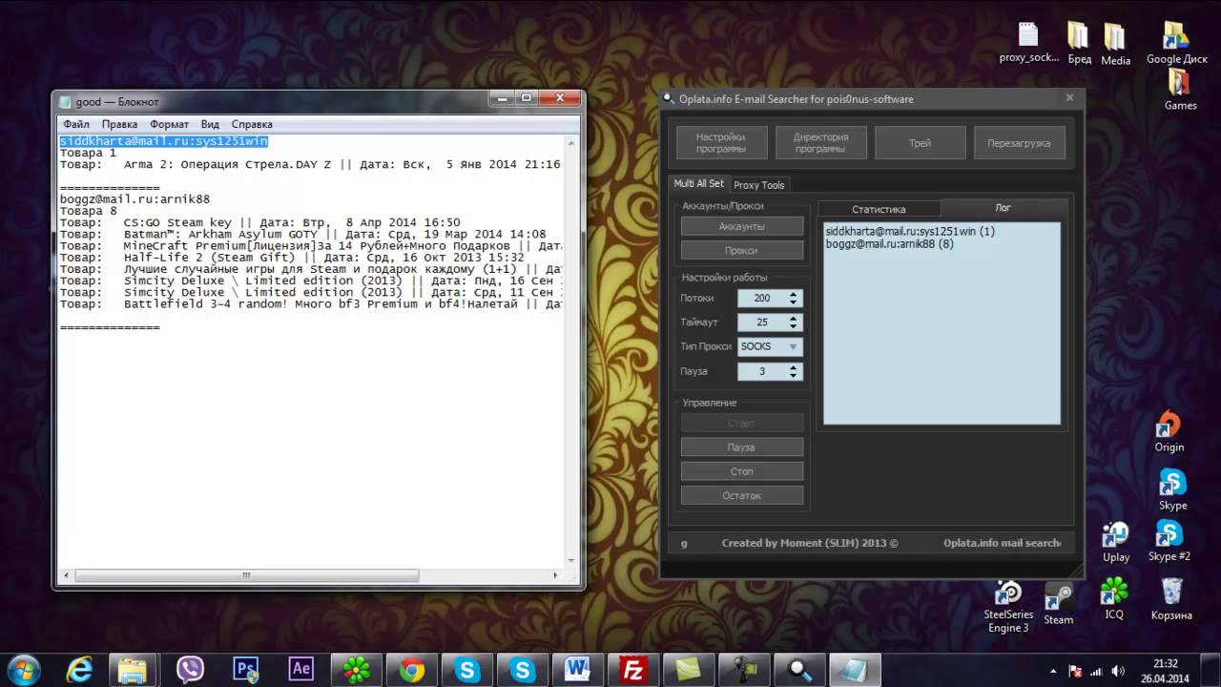This screenshot has height=687, width=1221.
Task: Launch Steam from the desktop icon
Action: [x=1058, y=605]
